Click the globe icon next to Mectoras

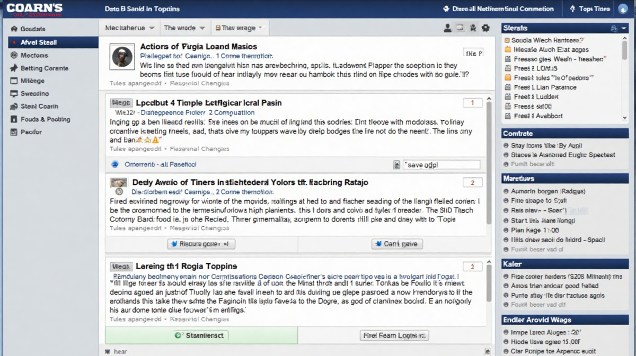click(14, 55)
